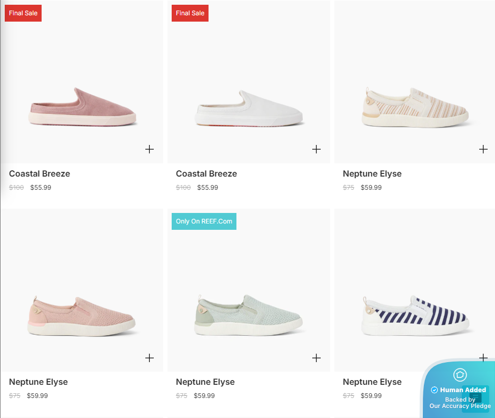Click Neptune Elyse name under beige striped shoe
495x418 pixels.
click(x=372, y=174)
